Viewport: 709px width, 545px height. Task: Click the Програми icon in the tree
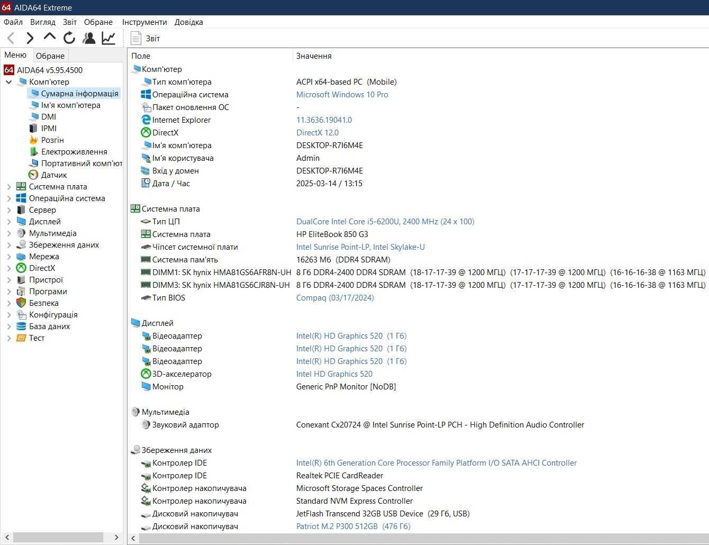pyautogui.click(x=21, y=292)
